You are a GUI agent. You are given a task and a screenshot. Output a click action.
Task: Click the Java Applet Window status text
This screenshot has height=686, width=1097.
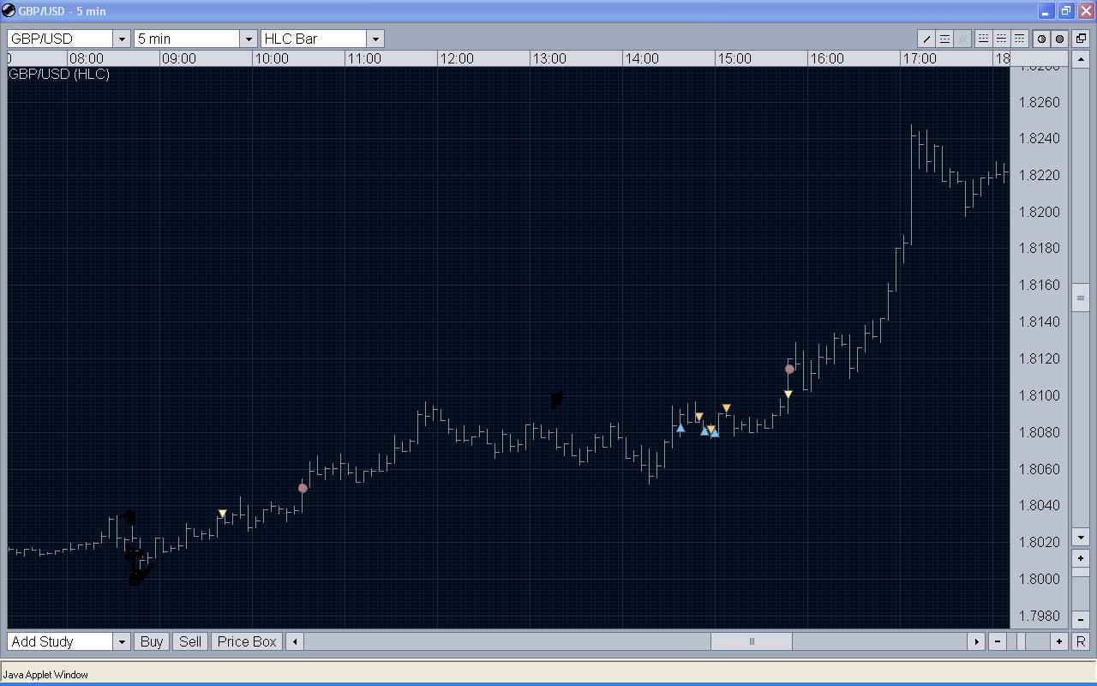[45, 675]
